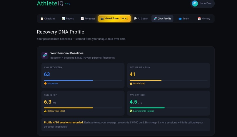Screen dimensions: 237x137
Task: Click the Team people icon
Action: (x=180, y=19)
